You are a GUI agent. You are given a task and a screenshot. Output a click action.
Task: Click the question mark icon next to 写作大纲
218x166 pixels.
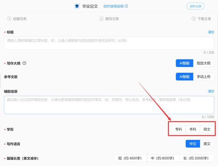click(x=24, y=63)
